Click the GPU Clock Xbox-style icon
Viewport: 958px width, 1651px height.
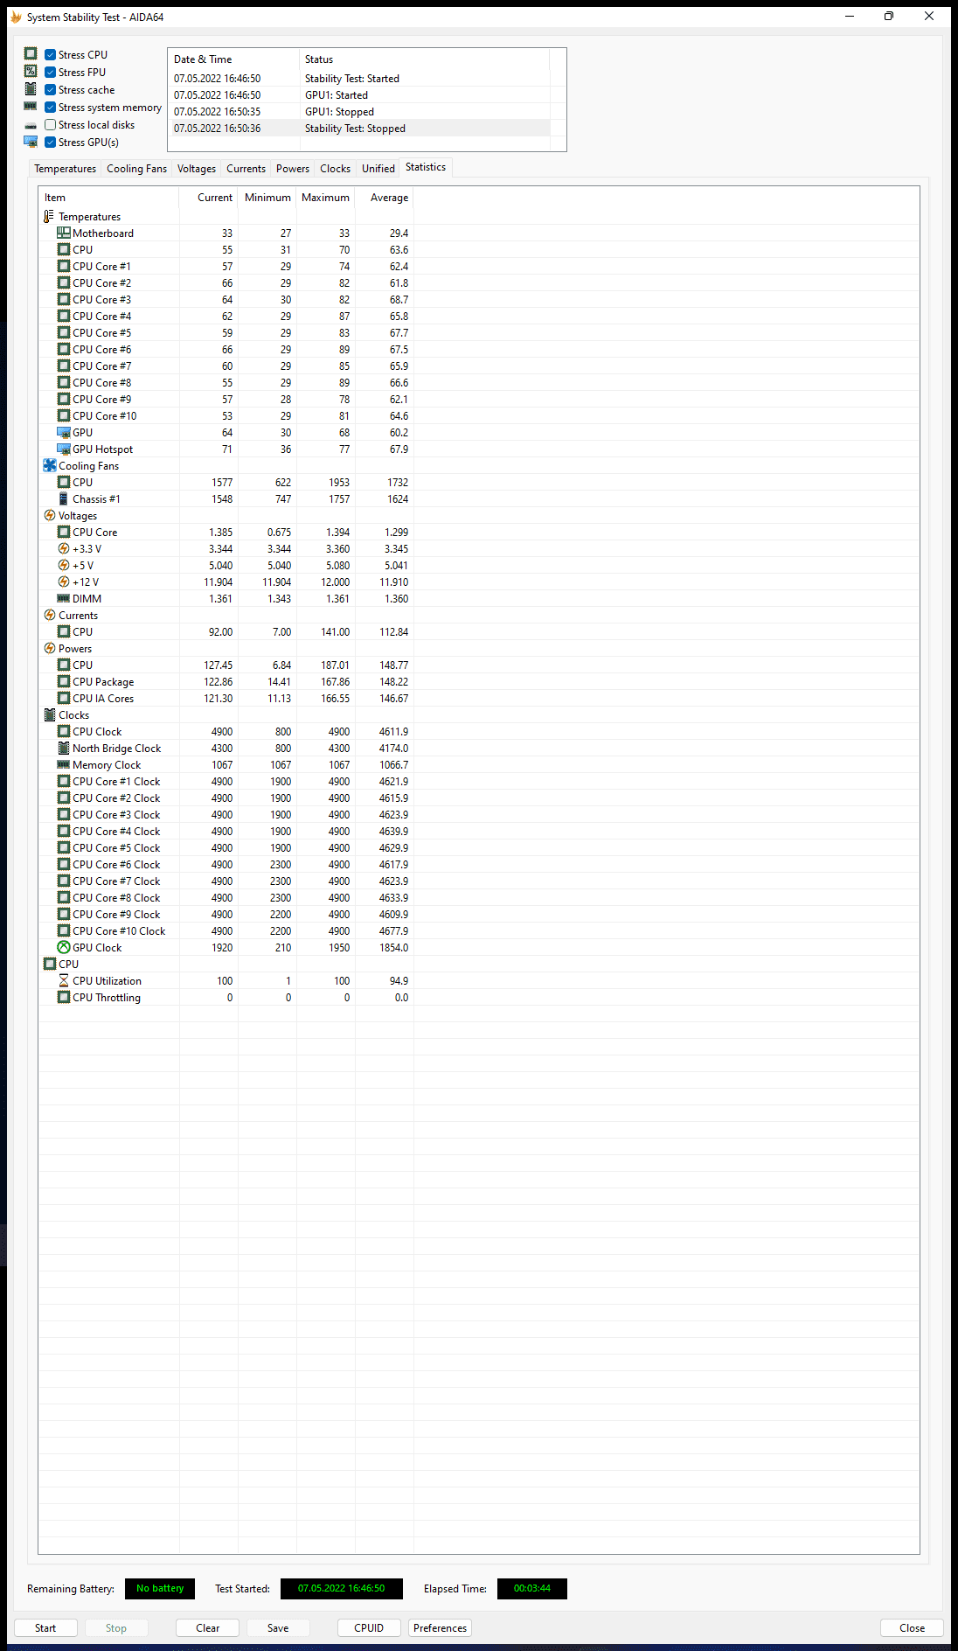pos(63,947)
